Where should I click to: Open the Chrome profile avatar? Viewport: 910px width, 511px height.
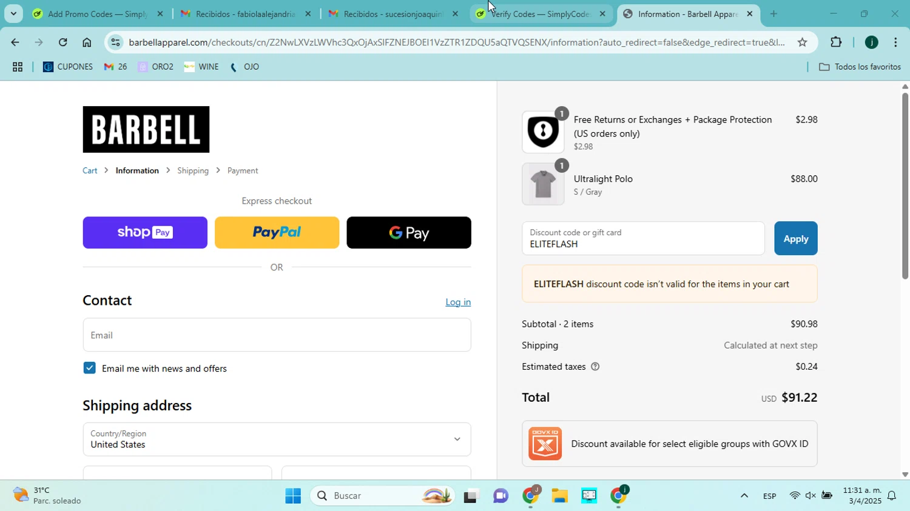click(871, 42)
